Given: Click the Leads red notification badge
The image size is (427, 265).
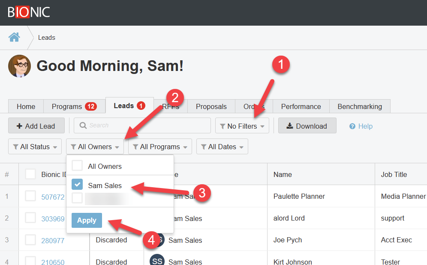Looking at the screenshot, I should tap(141, 106).
